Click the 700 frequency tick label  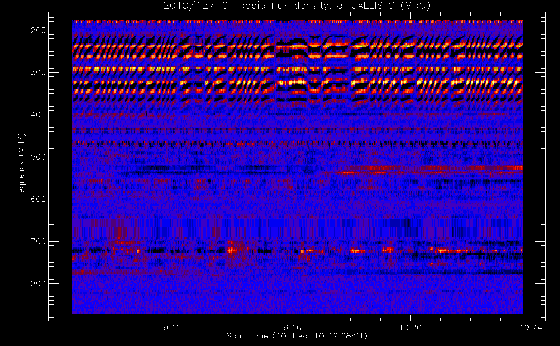38,241
